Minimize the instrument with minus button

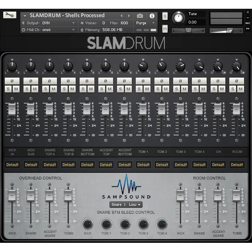pos(248,18)
